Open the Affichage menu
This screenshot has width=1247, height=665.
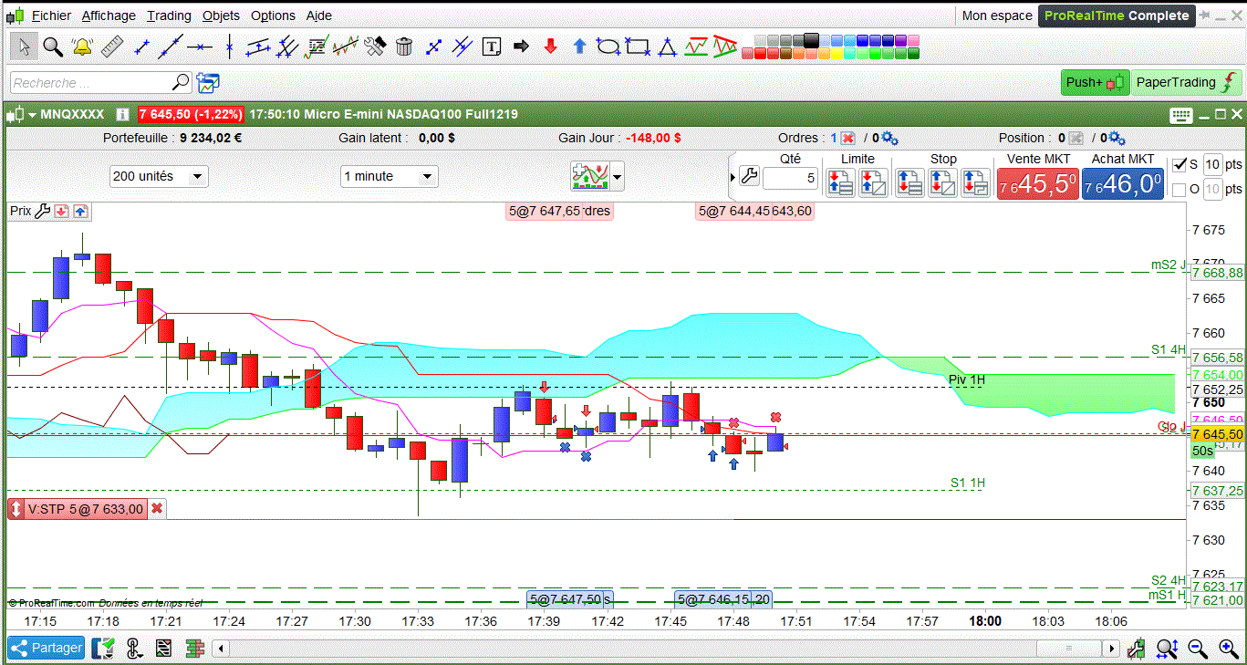tap(109, 16)
